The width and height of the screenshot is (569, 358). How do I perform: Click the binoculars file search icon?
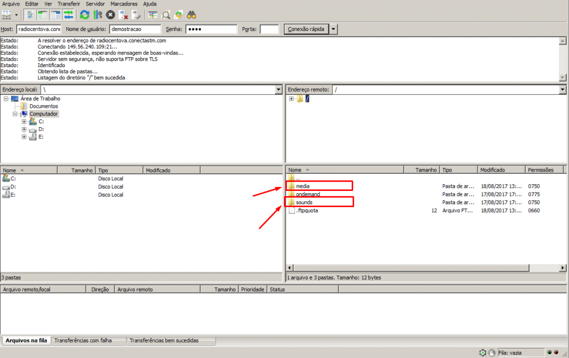pos(191,14)
